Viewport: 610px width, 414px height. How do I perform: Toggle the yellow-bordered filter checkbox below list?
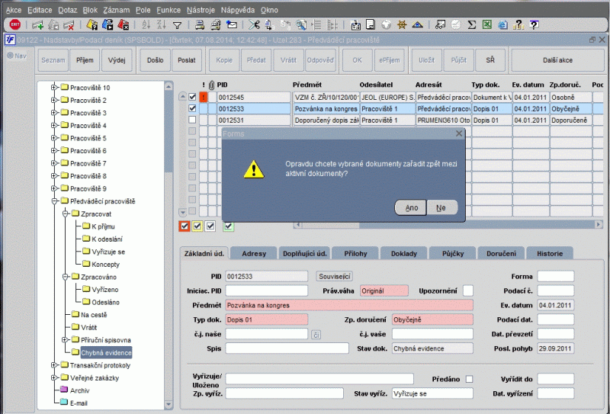click(197, 226)
